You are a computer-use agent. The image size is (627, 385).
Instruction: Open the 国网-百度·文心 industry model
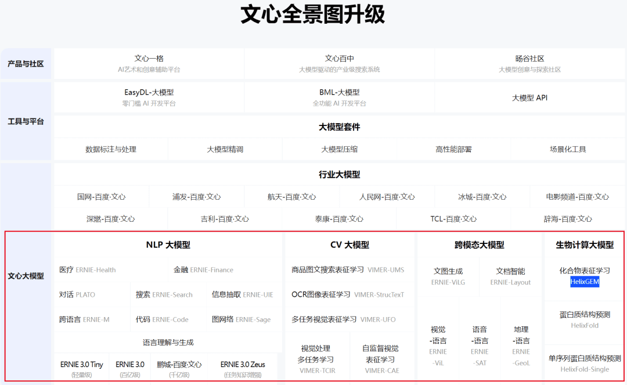(x=101, y=197)
